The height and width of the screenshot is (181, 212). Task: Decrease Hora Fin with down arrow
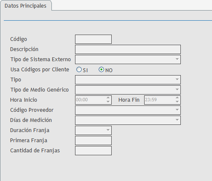(177, 102)
